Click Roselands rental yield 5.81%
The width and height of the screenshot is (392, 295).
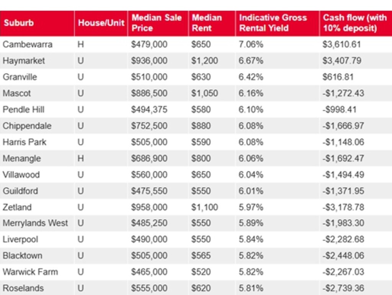point(251,288)
